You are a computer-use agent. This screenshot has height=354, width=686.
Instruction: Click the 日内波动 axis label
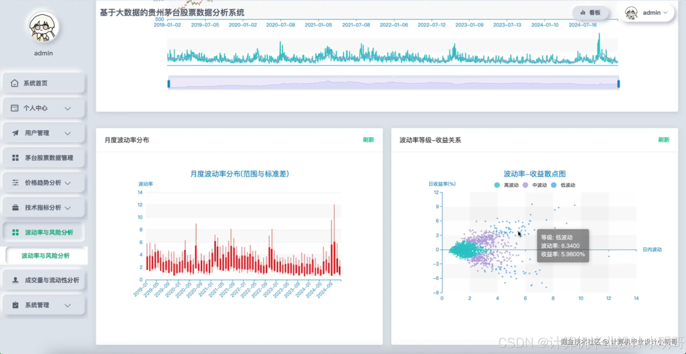652,250
